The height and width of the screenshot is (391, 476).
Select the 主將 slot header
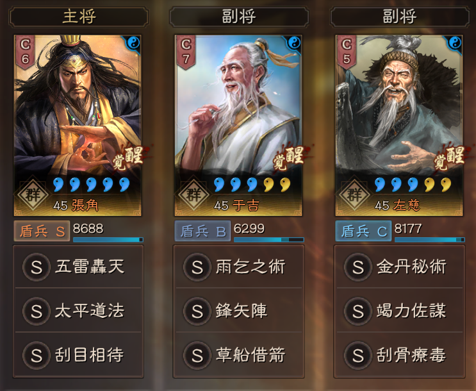pyautogui.click(x=79, y=17)
